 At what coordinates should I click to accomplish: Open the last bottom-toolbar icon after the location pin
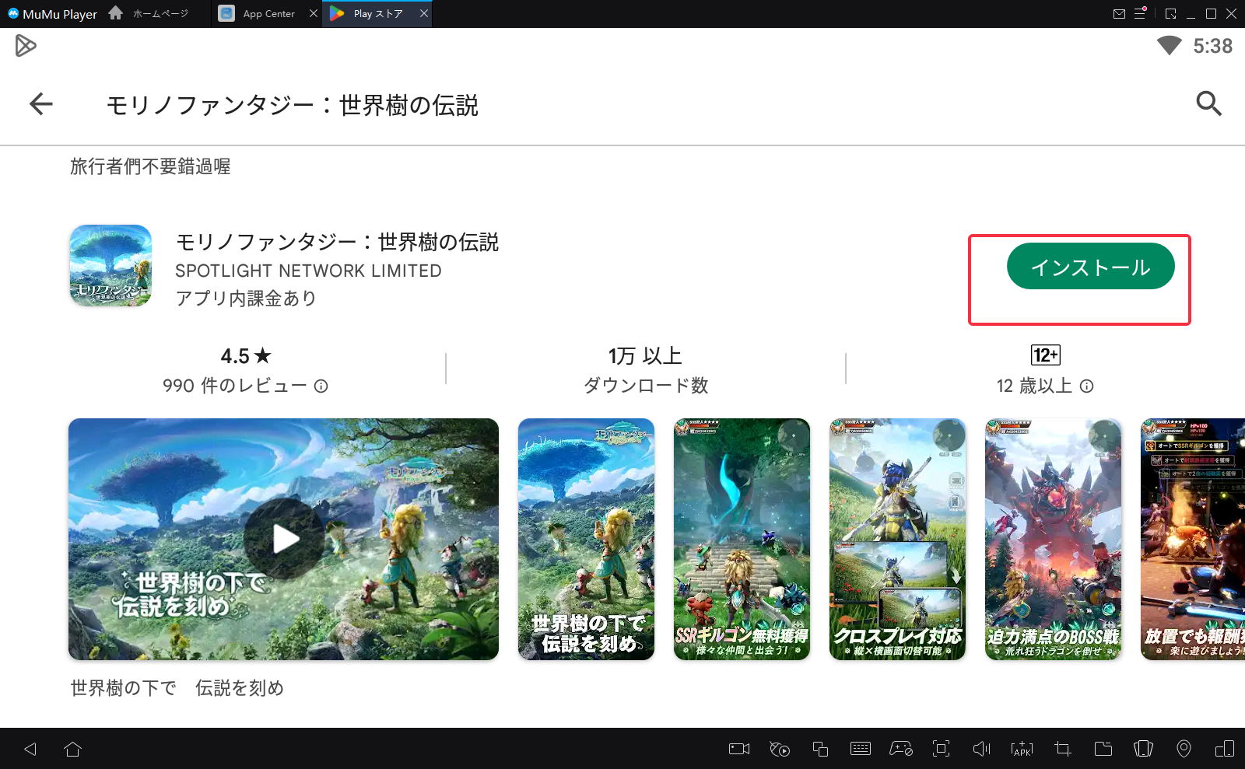tap(1225, 749)
